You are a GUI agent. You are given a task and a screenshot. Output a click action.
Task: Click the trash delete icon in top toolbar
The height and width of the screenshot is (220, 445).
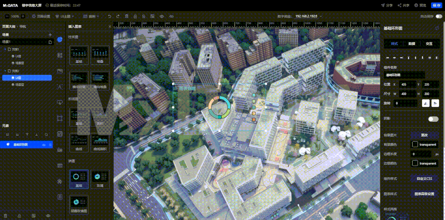(x=126, y=16)
